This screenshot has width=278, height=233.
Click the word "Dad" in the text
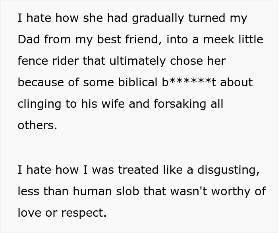click(x=29, y=39)
